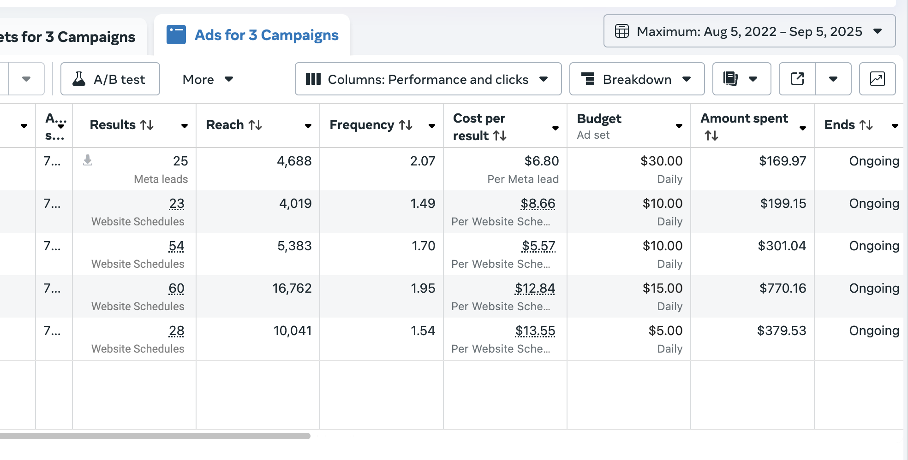Sort by Amount spent arrows
Viewport: 908px width, 460px height.
pos(711,136)
